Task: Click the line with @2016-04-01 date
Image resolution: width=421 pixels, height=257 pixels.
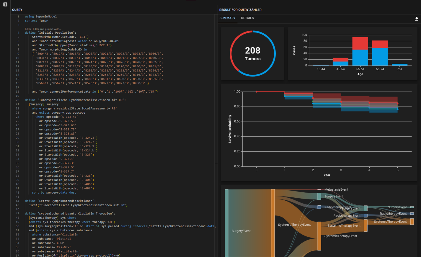Action: pyautogui.click(x=75, y=41)
